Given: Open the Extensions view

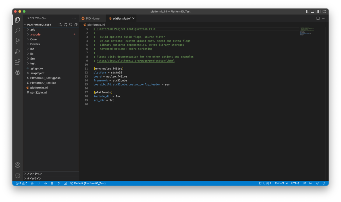Looking at the screenshot, I should pos(18,62).
